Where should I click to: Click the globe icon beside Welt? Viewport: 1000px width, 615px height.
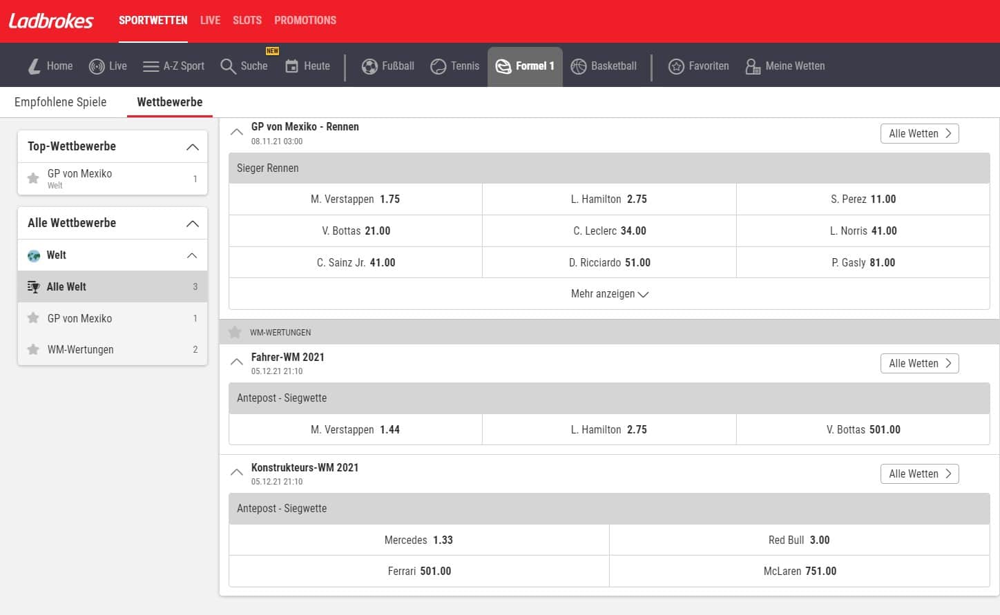point(34,256)
